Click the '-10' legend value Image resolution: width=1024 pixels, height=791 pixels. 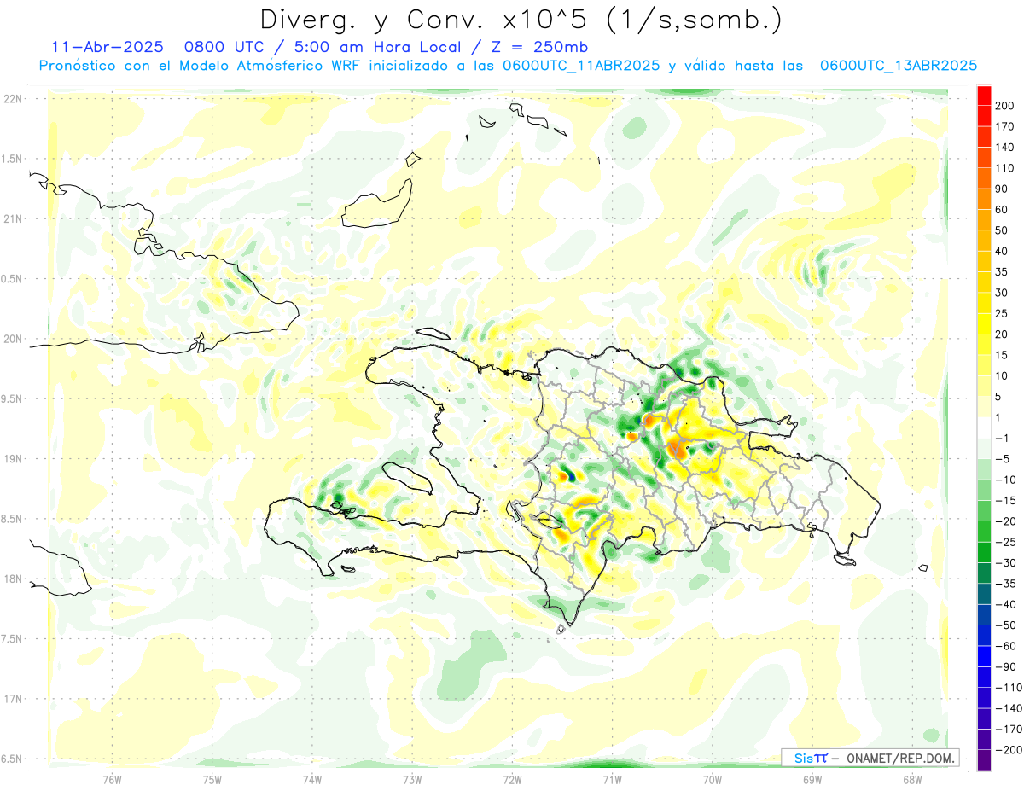coord(1007,480)
